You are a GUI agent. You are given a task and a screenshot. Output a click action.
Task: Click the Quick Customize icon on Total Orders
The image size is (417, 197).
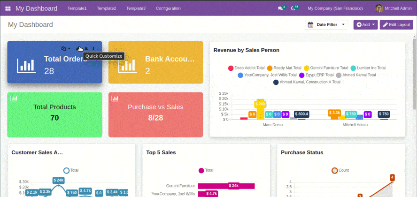[x=79, y=48]
